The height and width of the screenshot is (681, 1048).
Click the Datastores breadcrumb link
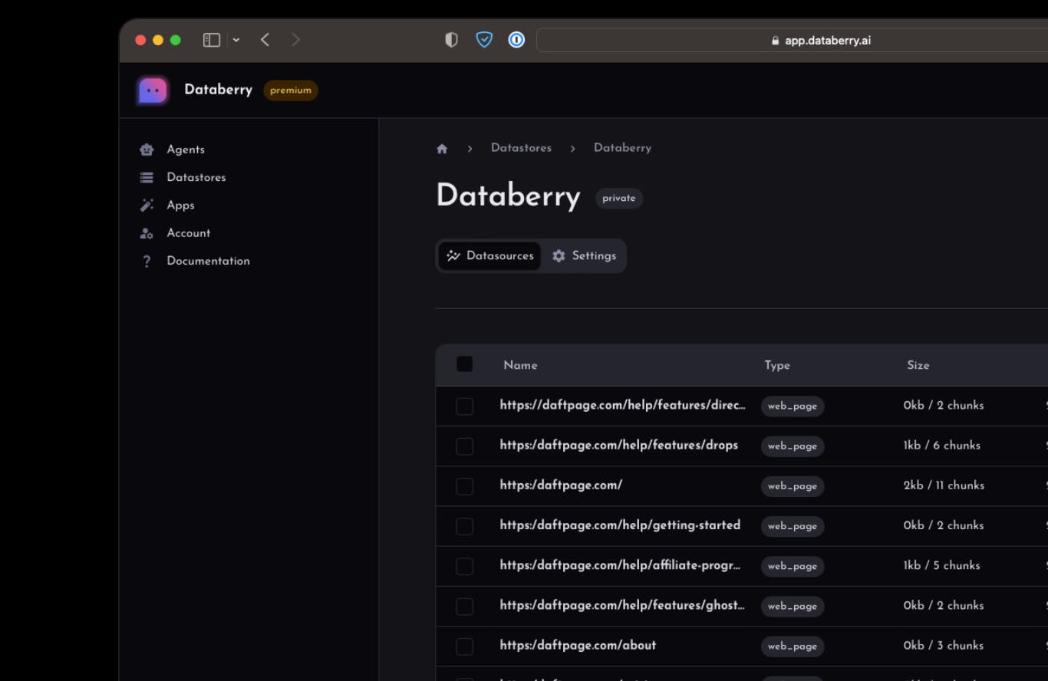[521, 148]
